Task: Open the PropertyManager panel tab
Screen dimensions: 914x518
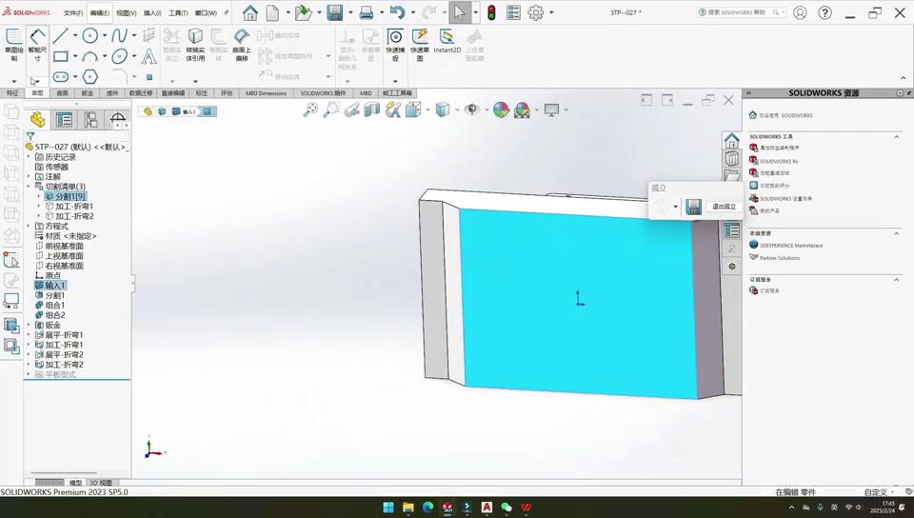Action: click(x=64, y=120)
